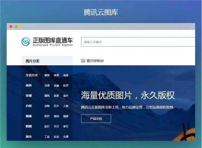Open the 动物 subcategory

coord(47,106)
